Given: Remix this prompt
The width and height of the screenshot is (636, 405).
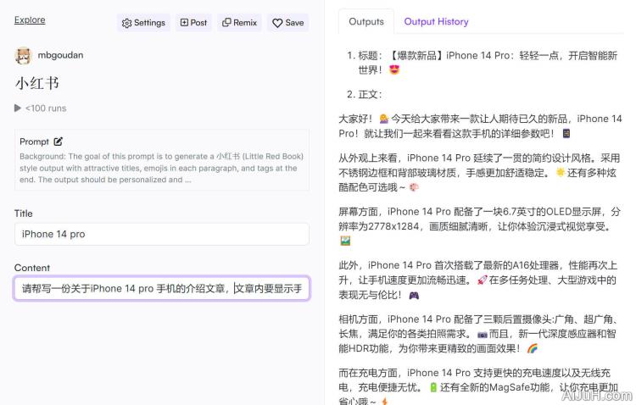Looking at the screenshot, I should pyautogui.click(x=239, y=23).
